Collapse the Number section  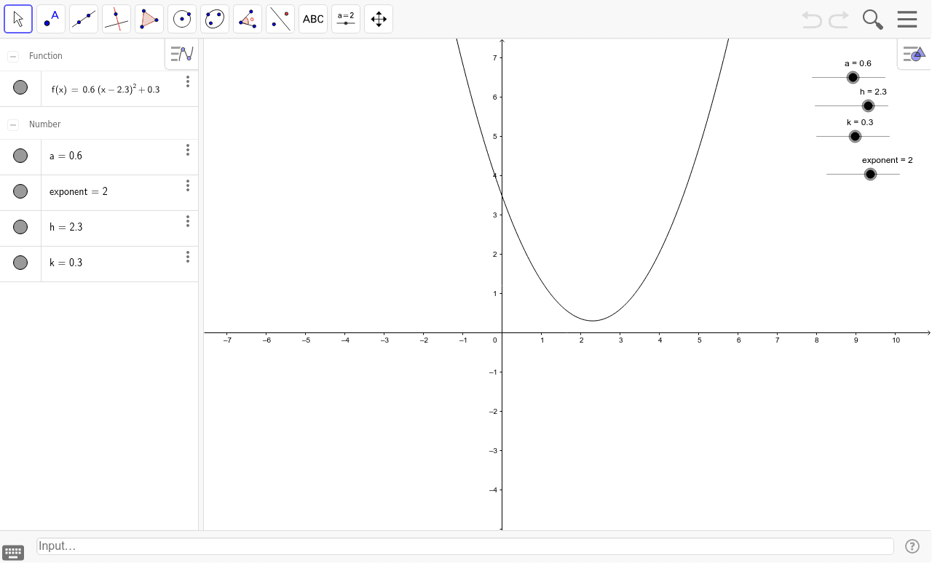12,124
